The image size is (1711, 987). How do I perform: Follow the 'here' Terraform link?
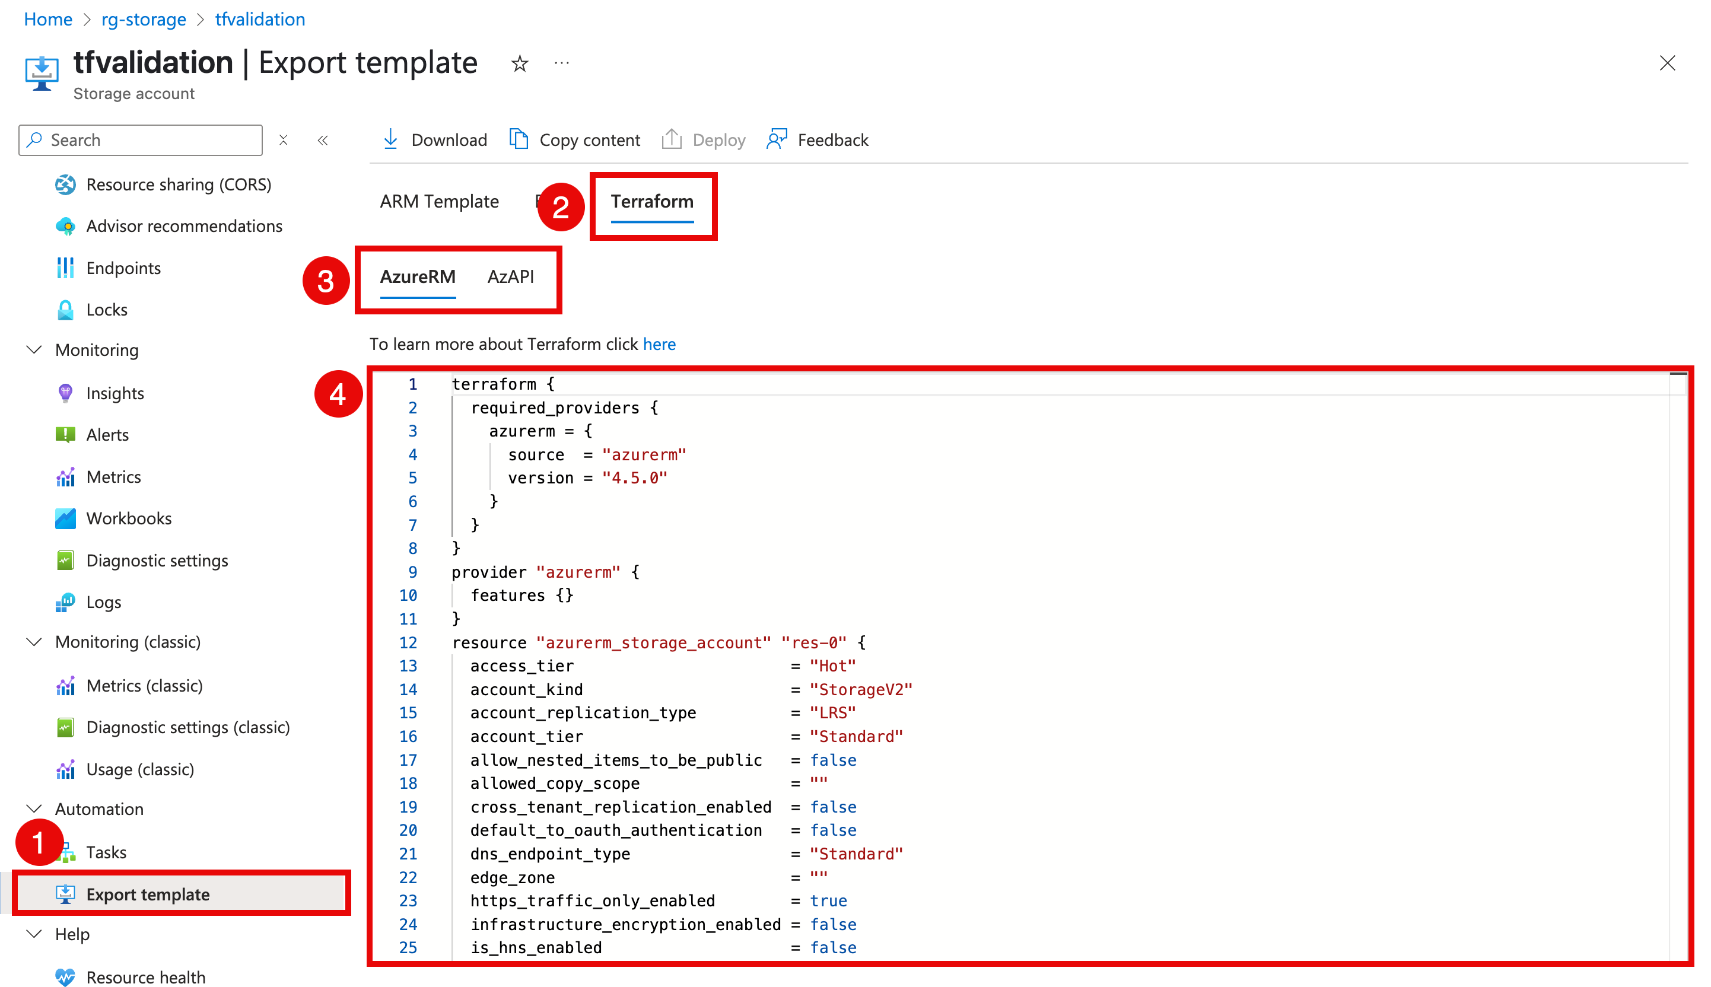[x=660, y=345]
